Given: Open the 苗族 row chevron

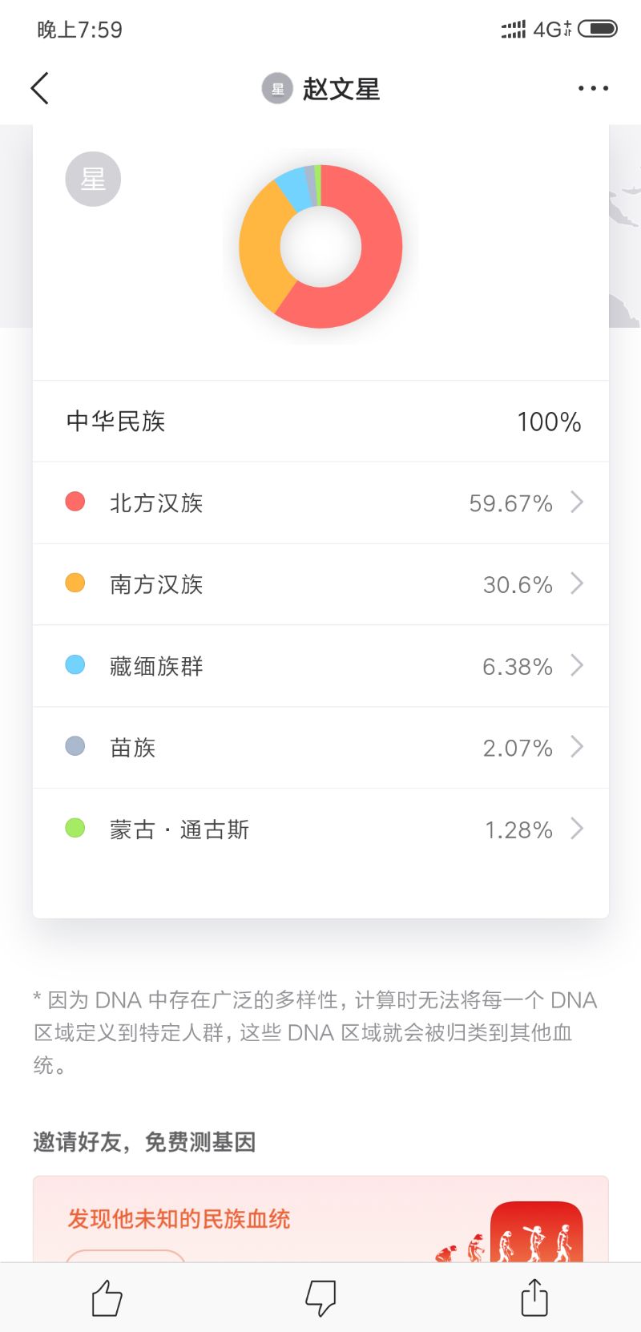Looking at the screenshot, I should (x=577, y=747).
